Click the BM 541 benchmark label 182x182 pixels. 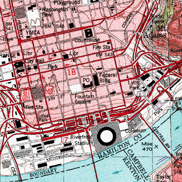pos(9,26)
